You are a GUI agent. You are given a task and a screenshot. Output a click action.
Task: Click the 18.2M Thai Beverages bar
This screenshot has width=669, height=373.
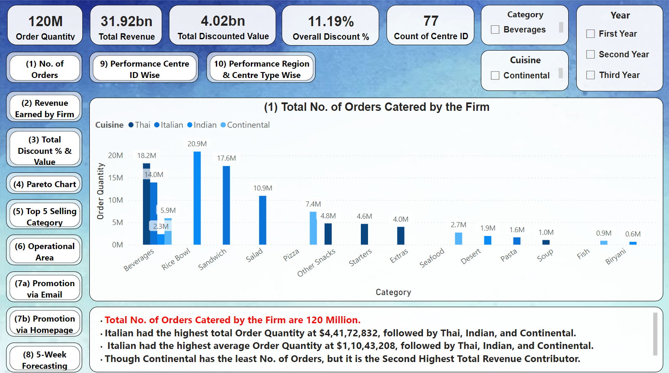[x=146, y=204]
